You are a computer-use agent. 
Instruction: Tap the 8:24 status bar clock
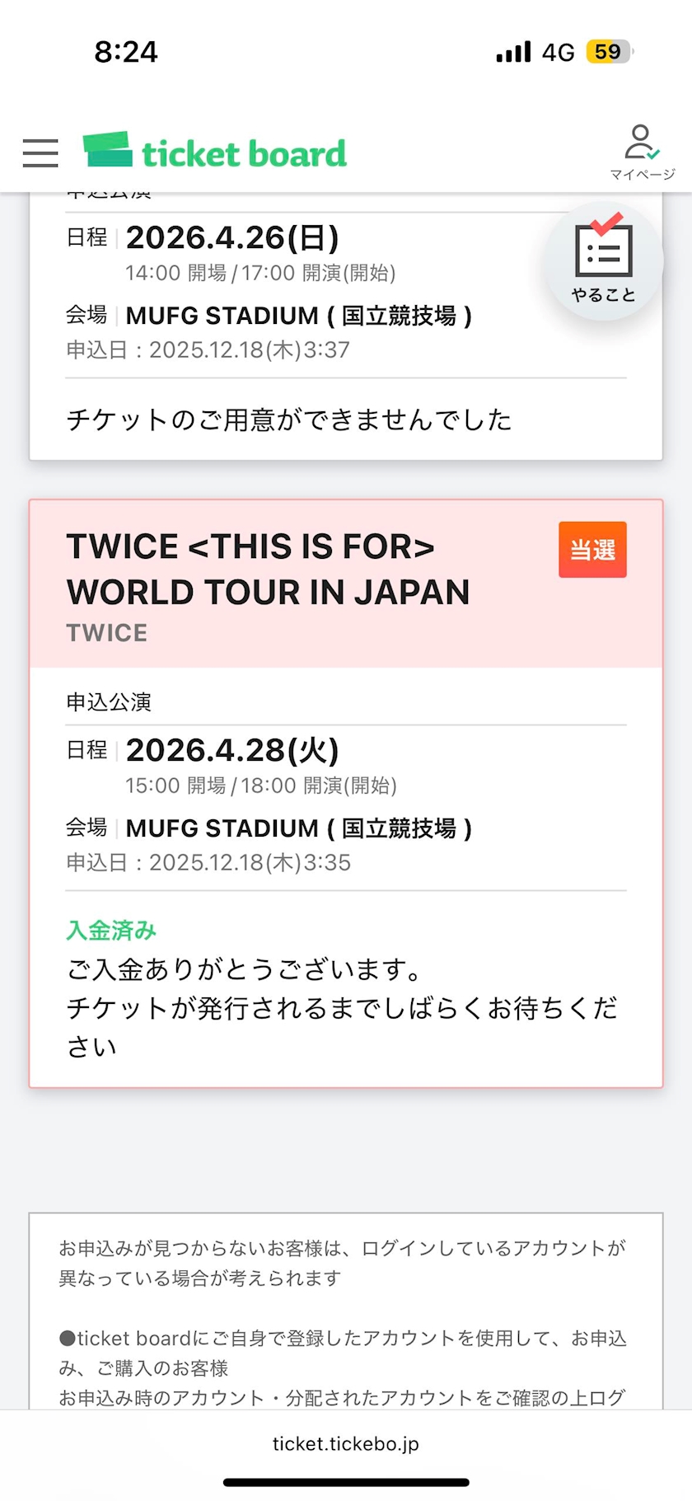(125, 52)
